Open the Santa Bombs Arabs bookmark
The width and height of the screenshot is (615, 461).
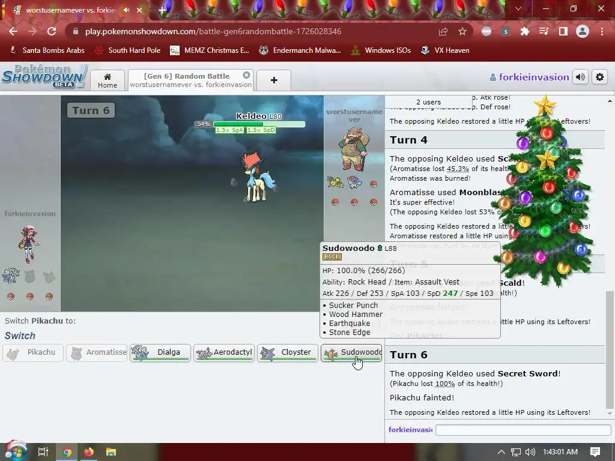click(47, 50)
